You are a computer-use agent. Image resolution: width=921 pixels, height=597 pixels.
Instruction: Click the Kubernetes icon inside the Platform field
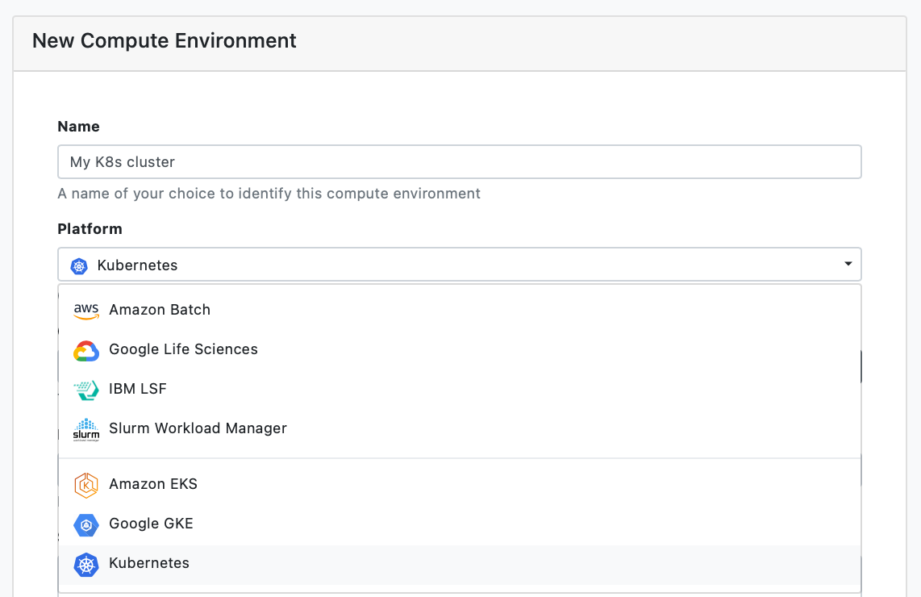(x=79, y=265)
